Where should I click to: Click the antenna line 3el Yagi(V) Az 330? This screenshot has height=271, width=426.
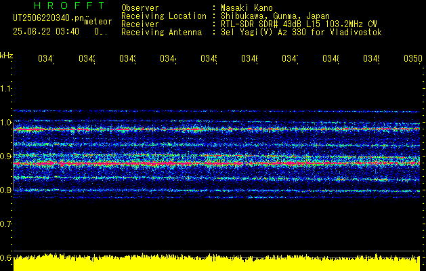301,33
